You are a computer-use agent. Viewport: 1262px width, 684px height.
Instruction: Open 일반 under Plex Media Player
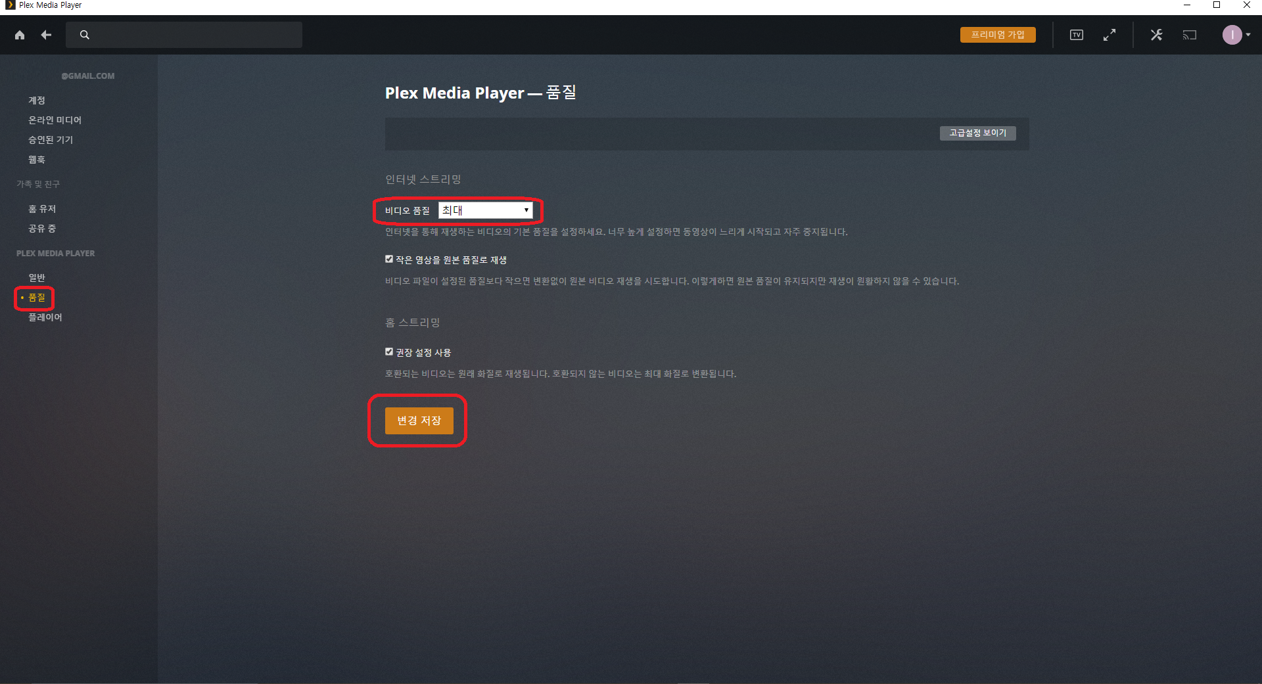tap(37, 278)
